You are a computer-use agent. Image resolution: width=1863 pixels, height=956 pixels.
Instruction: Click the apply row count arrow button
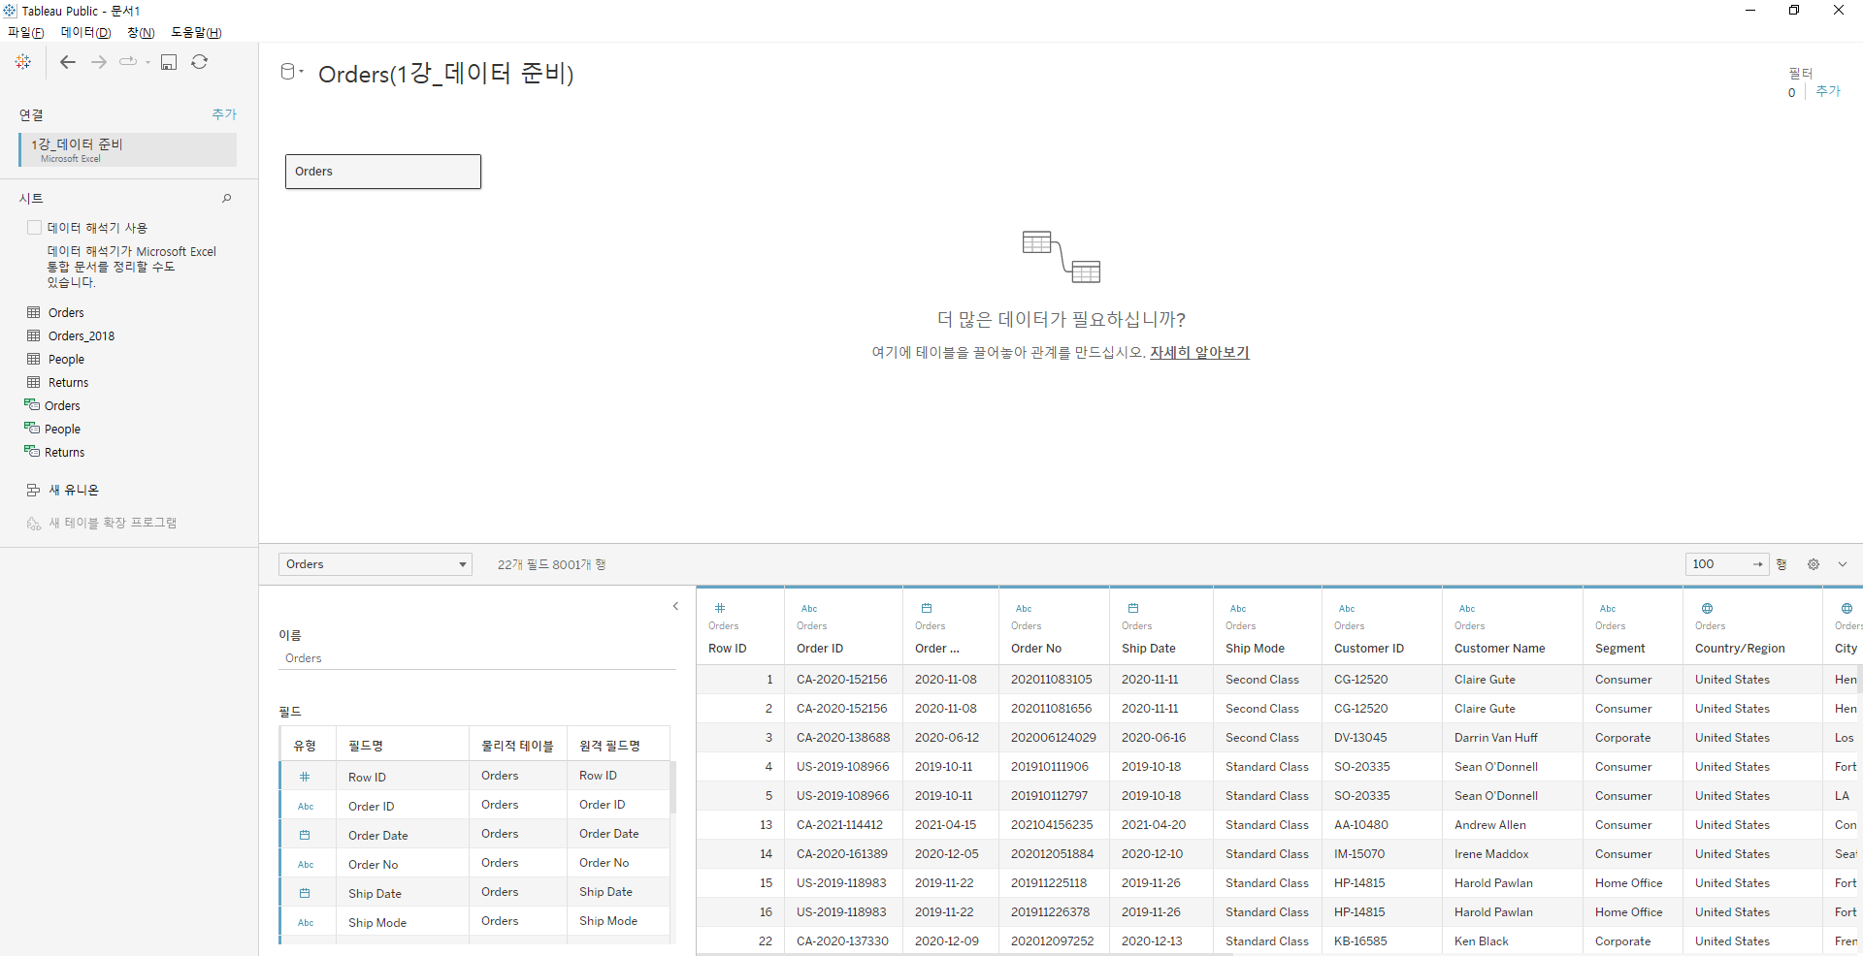pyautogui.click(x=1757, y=564)
